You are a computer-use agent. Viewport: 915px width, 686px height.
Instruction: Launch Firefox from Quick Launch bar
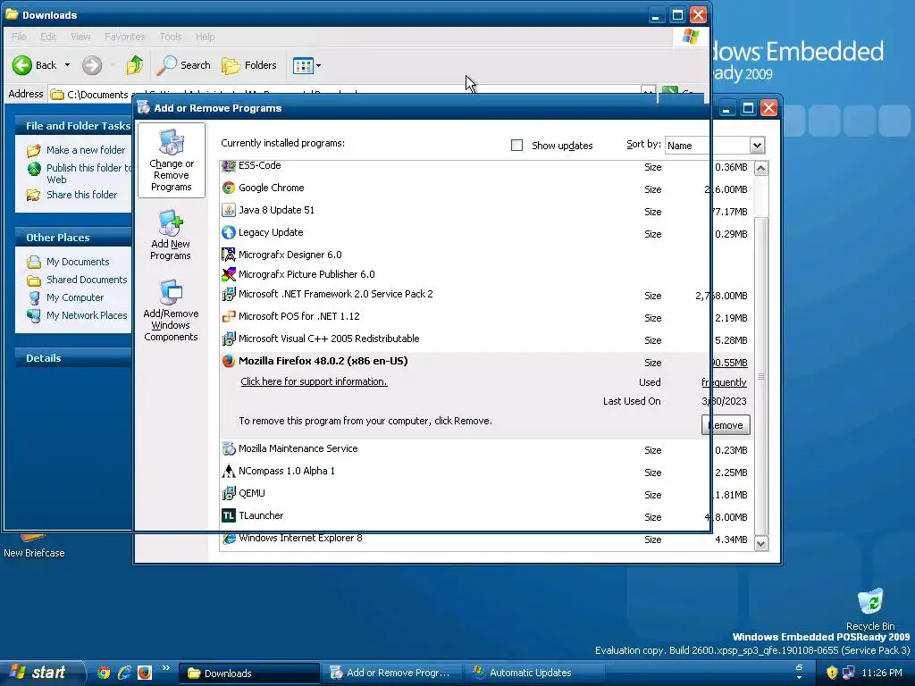pyautogui.click(x=145, y=673)
